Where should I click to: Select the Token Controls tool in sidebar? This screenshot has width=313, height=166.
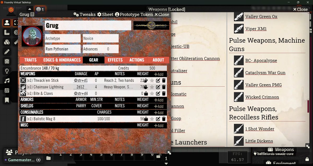coord(7,23)
